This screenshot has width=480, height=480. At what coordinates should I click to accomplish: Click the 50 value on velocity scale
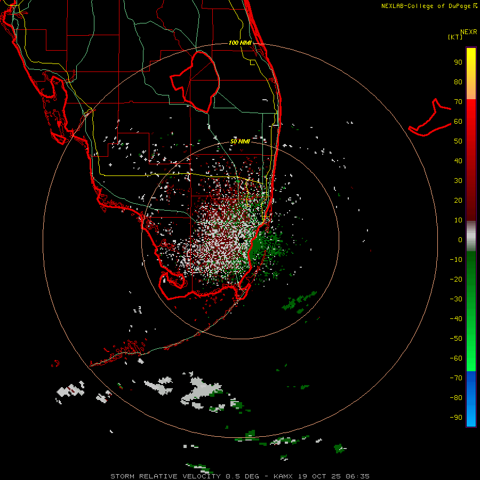point(458,141)
